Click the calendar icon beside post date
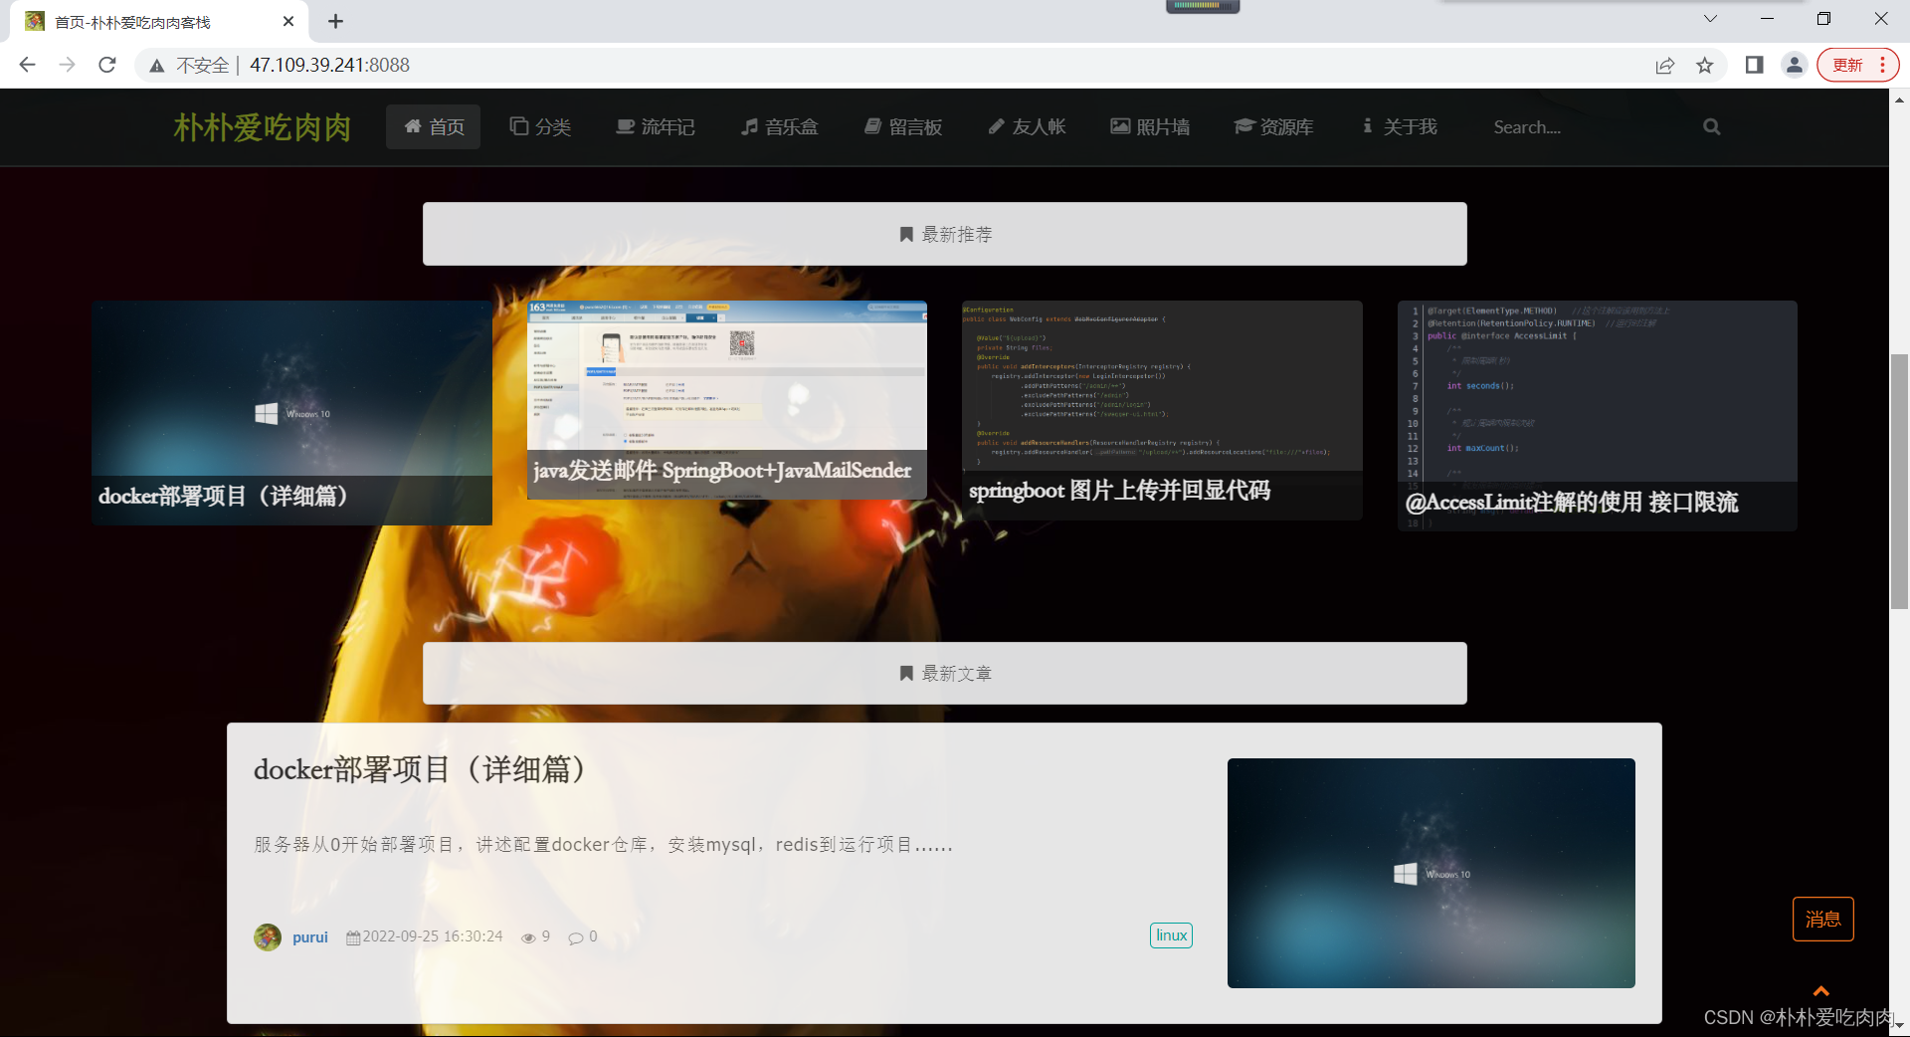The height and width of the screenshot is (1037, 1910). (x=353, y=937)
